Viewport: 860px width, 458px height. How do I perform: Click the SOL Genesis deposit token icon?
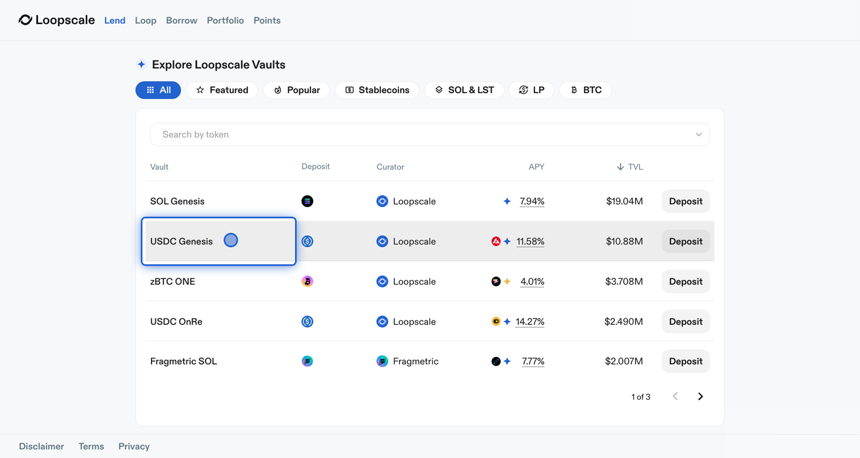pos(307,201)
